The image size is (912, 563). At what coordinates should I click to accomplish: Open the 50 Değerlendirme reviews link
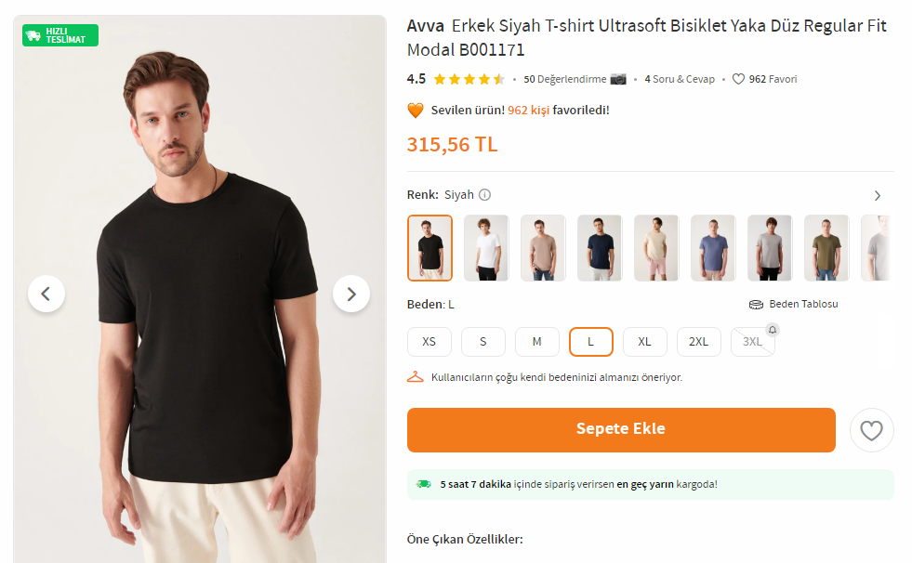click(564, 79)
